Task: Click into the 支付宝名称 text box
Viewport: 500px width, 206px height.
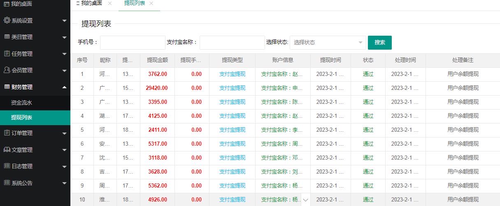Action: [x=232, y=42]
